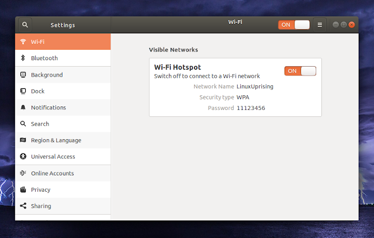
Task: Click the LinuxUprising network name
Action: point(254,87)
